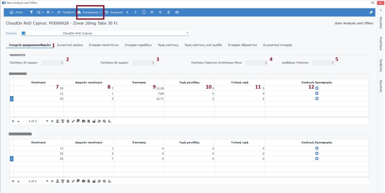Screen dimensions: 385x193
Task: Open the Ευρετήριο side panel
Action: click(381, 44)
